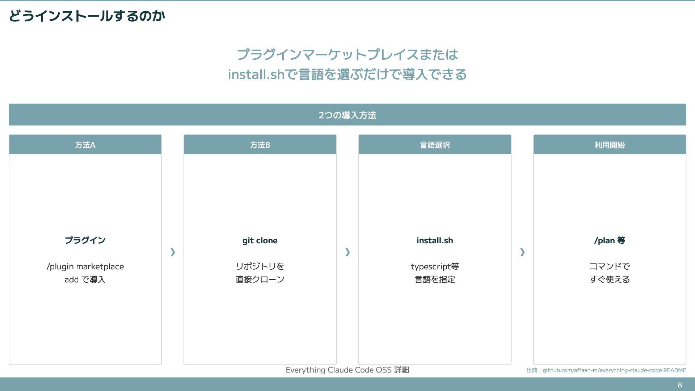Open the github.com source link
This screenshot has height=391, width=695.
point(614,370)
